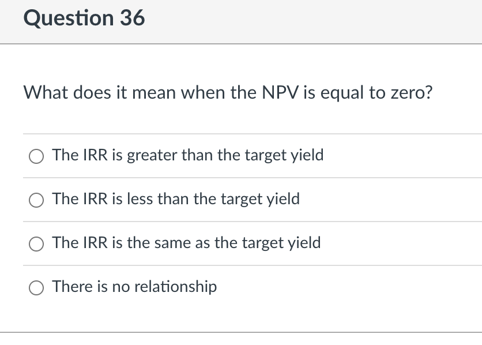Click the answer text mentioning same as target yield
This screenshot has height=345, width=482.
(186, 243)
